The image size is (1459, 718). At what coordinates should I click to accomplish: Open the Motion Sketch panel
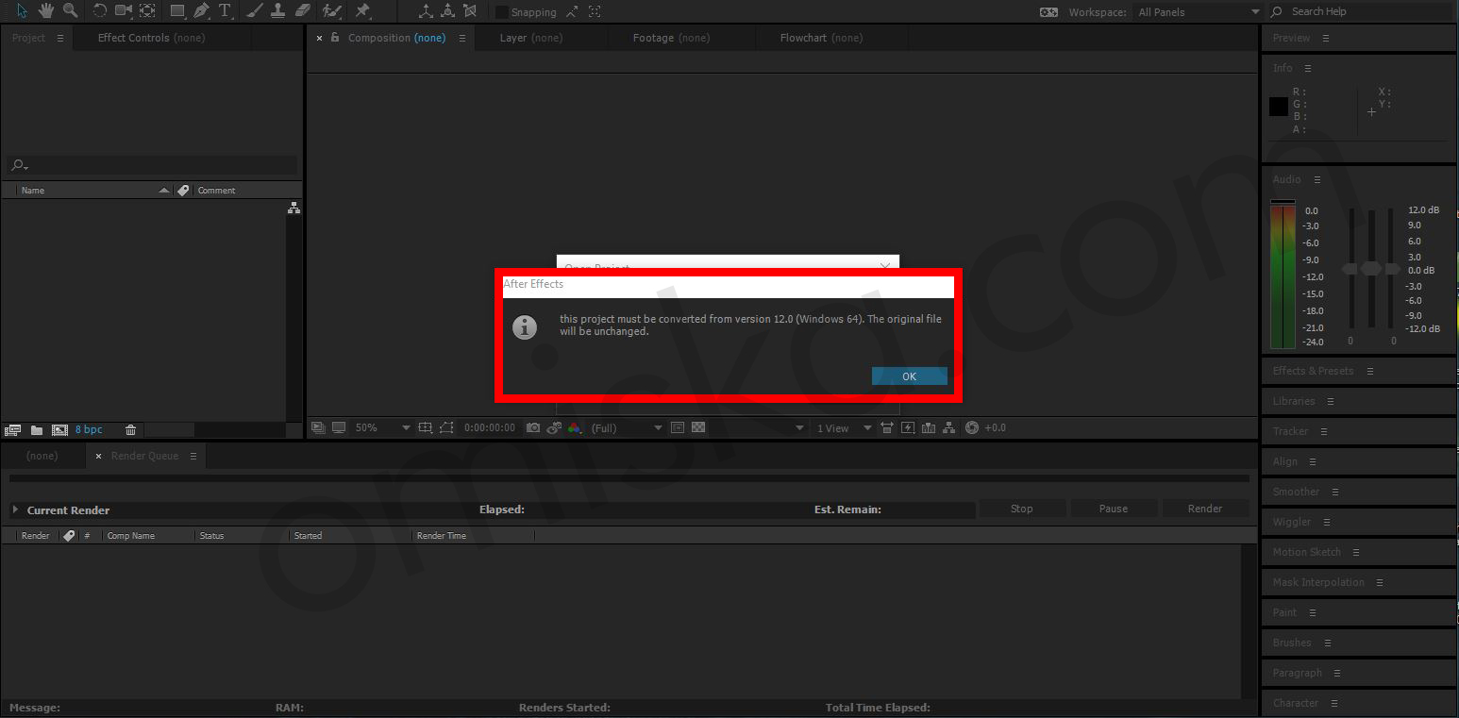coord(1306,552)
